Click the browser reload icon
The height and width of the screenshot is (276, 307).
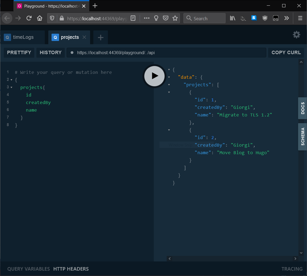click(x=29, y=18)
